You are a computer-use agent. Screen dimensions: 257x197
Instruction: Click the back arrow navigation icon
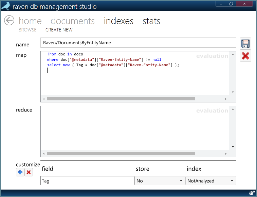tap(9, 20)
